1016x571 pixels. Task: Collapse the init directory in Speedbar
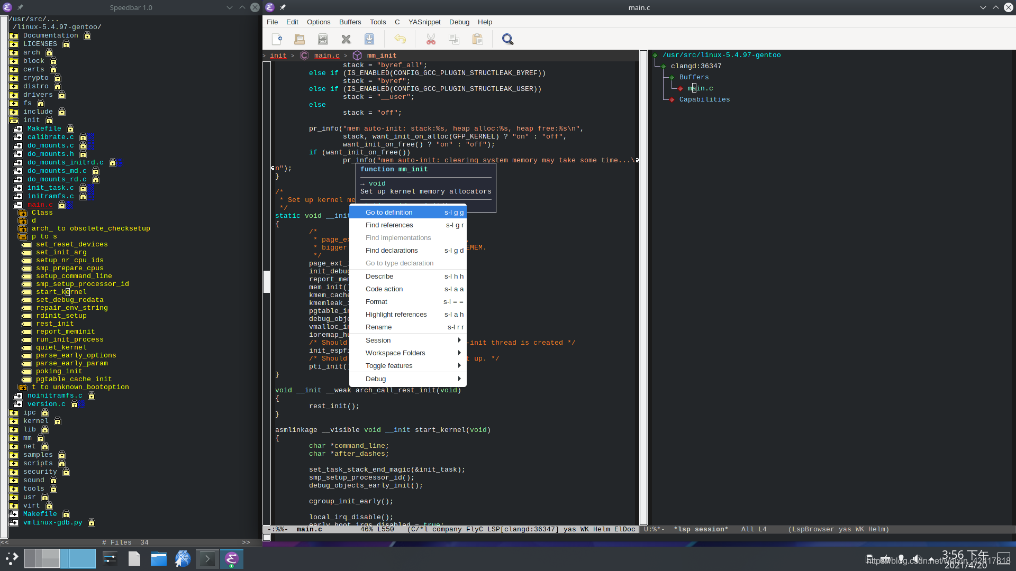tap(14, 120)
